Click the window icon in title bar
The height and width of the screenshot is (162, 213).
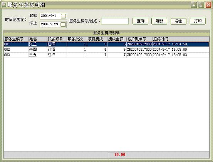click(x=4, y=5)
